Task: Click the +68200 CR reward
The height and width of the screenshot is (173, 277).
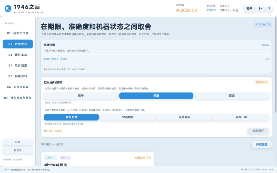Action: coord(142,158)
